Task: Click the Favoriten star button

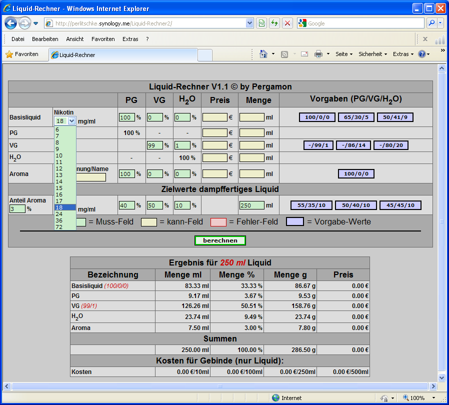Action: (22, 54)
